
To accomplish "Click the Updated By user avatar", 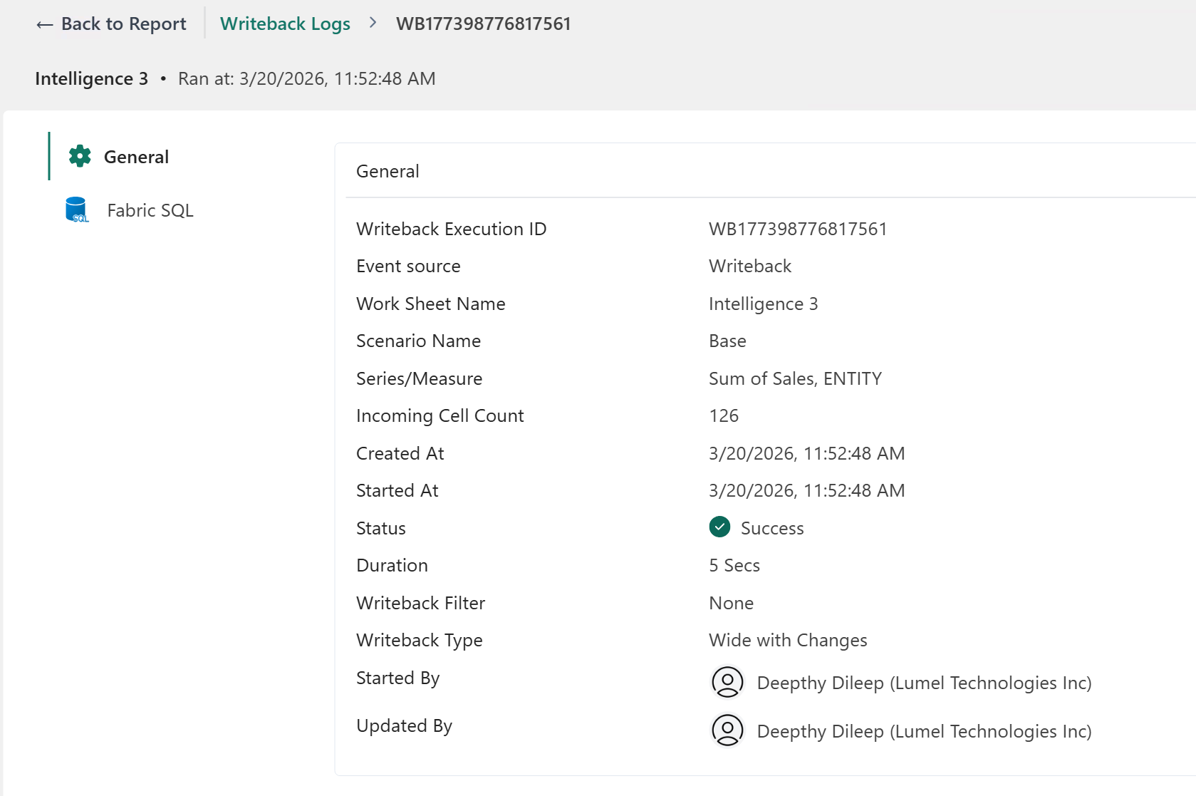I will (727, 730).
